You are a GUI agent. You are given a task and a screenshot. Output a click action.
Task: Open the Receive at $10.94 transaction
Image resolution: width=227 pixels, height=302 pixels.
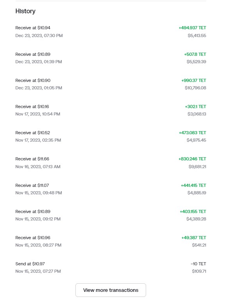click(111, 32)
